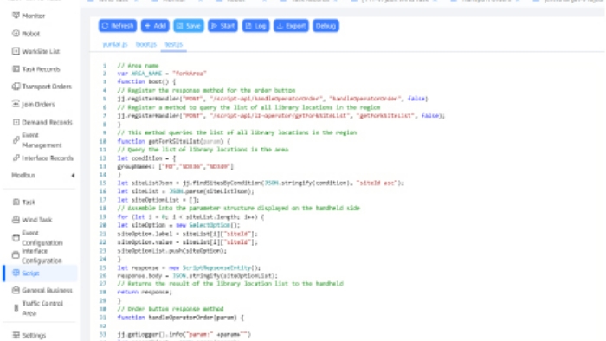Click the "let condition = {" line
This screenshot has width=606, height=341.
pyautogui.click(x=146, y=158)
